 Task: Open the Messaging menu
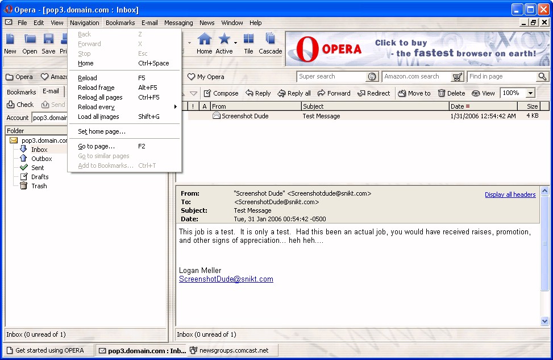click(178, 23)
